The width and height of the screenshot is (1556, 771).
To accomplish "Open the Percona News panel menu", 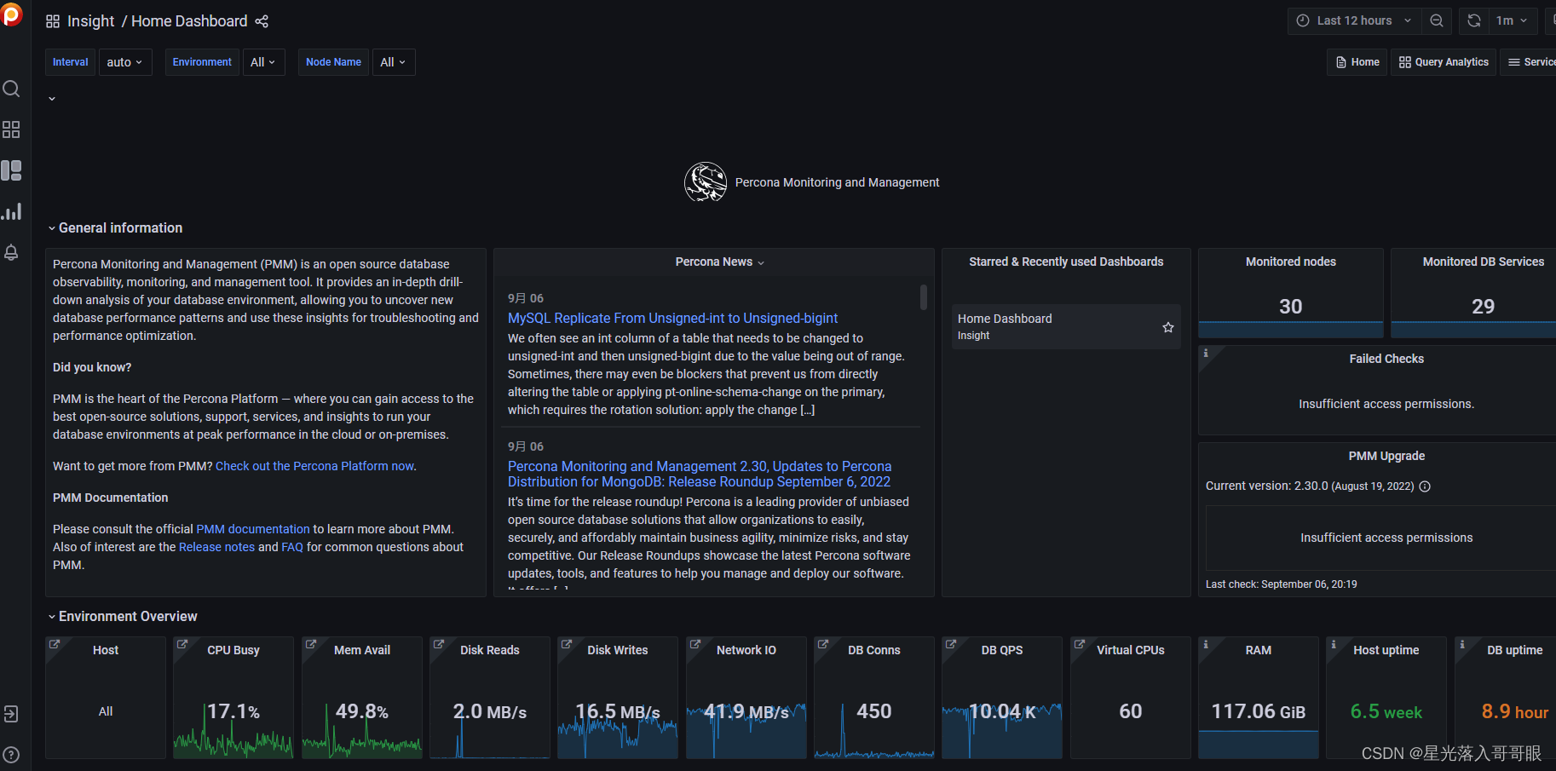I will (x=720, y=262).
